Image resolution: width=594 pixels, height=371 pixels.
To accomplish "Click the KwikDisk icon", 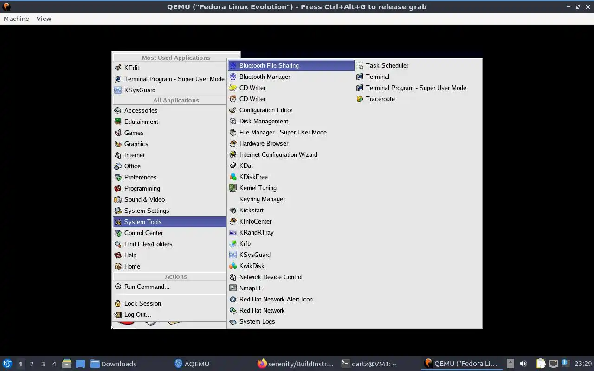I will (233, 266).
